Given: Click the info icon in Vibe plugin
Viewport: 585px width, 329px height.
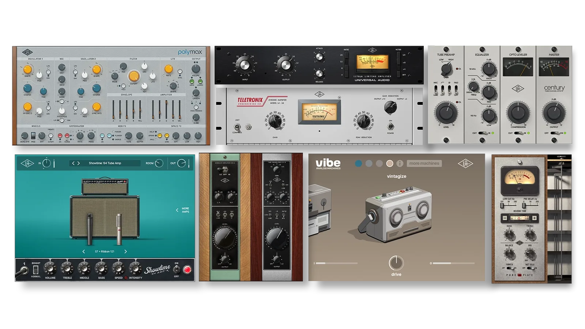Looking at the screenshot, I should pos(400,163).
